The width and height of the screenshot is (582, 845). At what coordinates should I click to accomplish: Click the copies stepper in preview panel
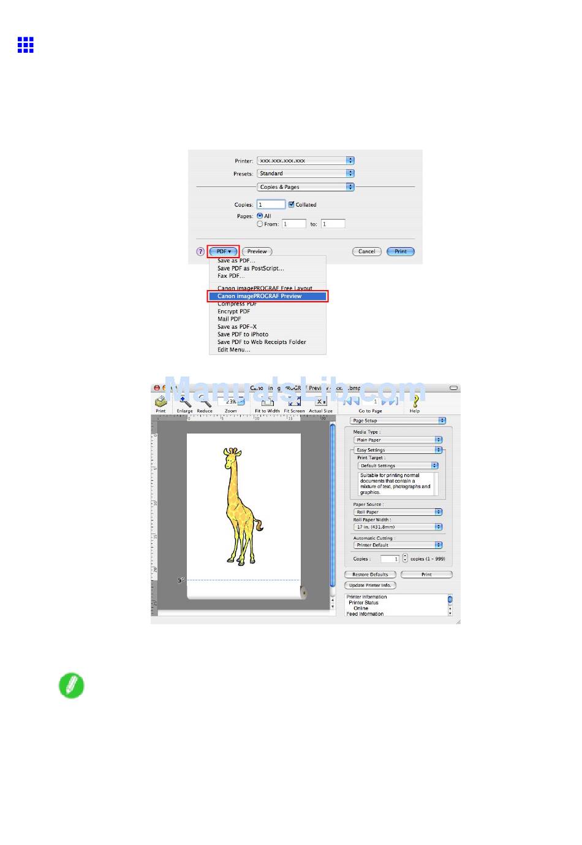coord(405,558)
